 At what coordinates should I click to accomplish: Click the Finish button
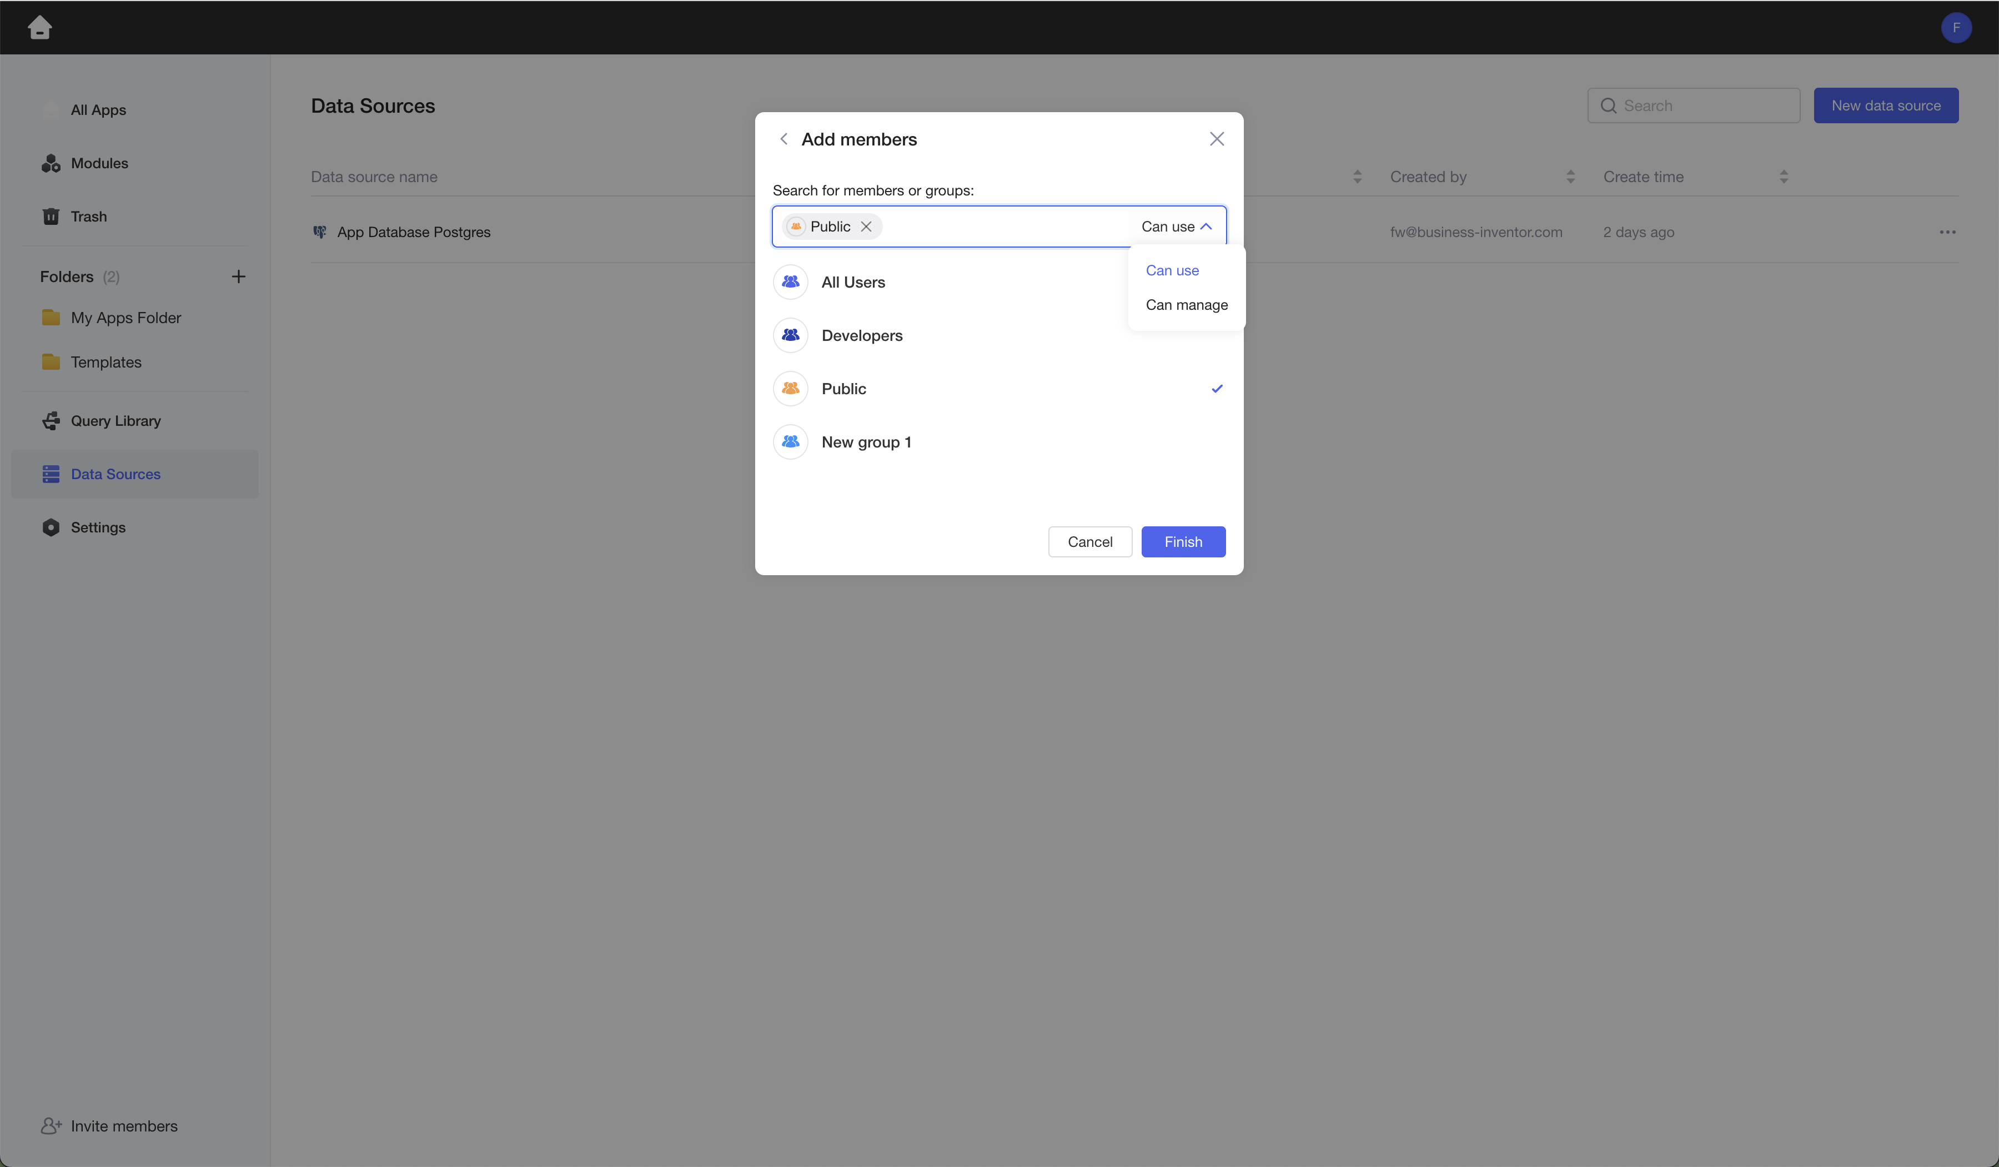coord(1183,542)
